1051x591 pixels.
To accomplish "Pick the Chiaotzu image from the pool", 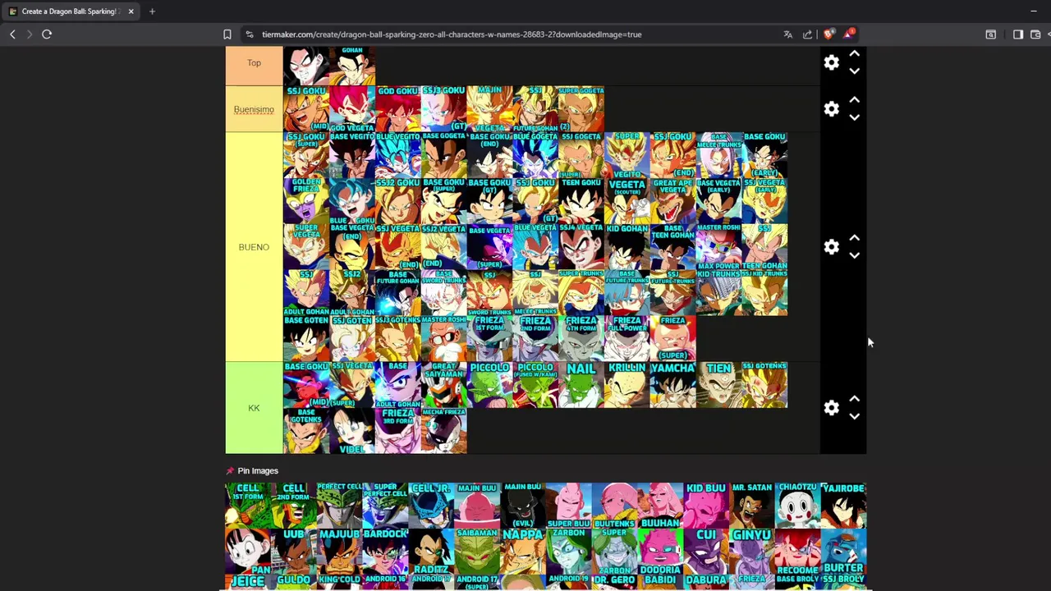I will coord(798,506).
